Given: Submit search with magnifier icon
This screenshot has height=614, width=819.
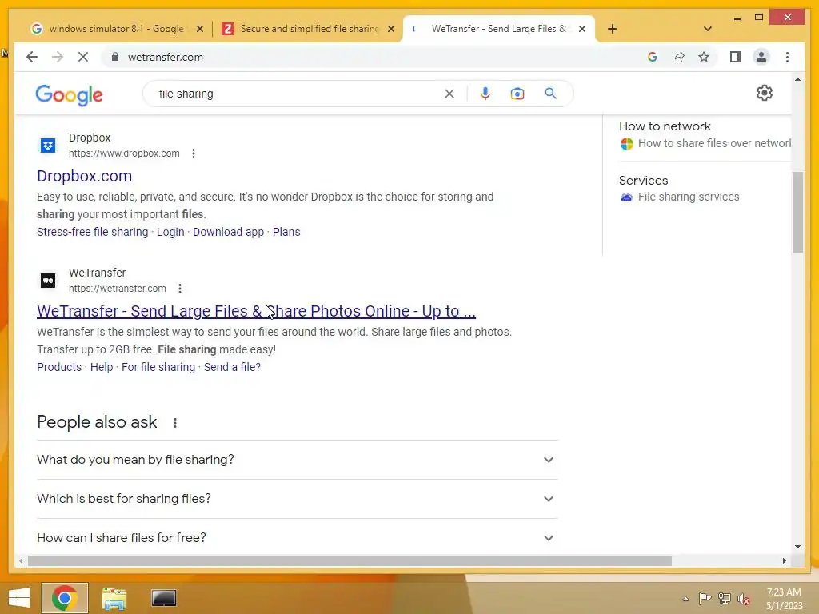Looking at the screenshot, I should pyautogui.click(x=550, y=94).
